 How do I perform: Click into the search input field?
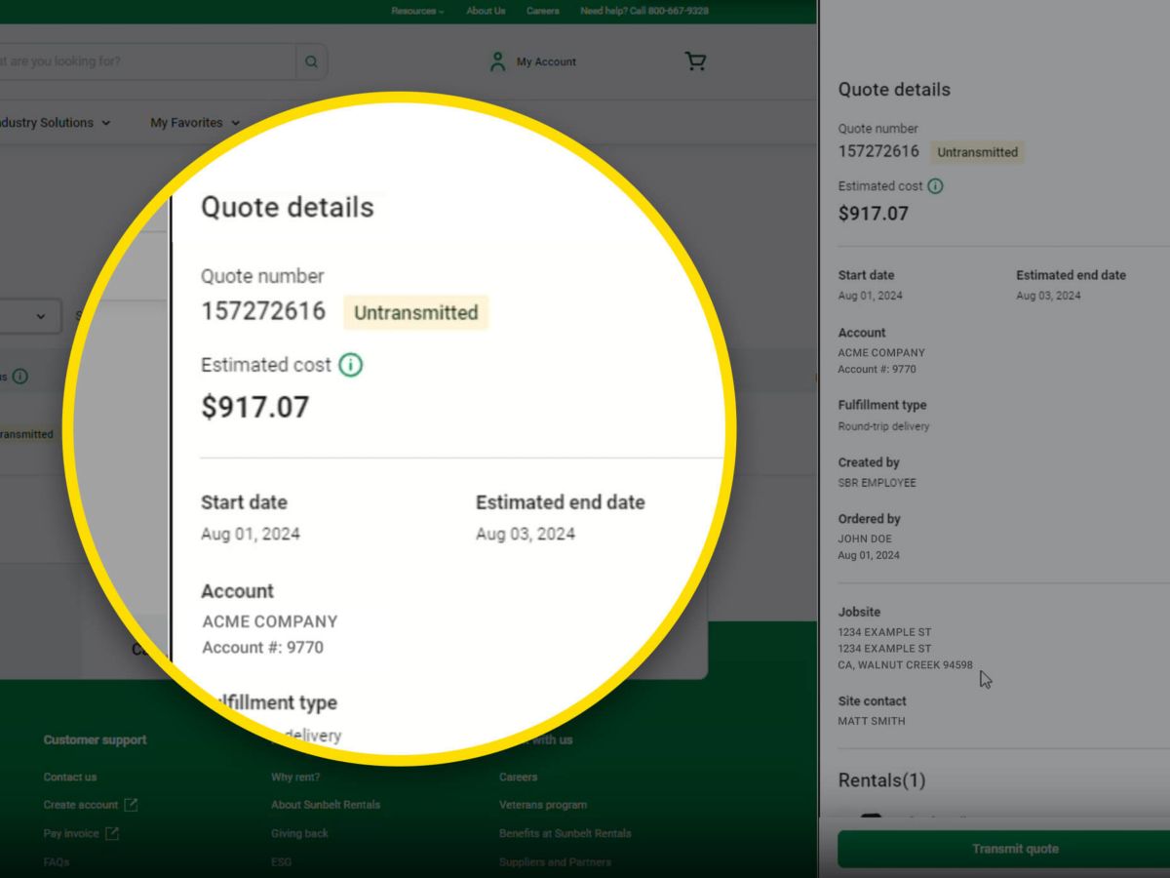click(146, 61)
